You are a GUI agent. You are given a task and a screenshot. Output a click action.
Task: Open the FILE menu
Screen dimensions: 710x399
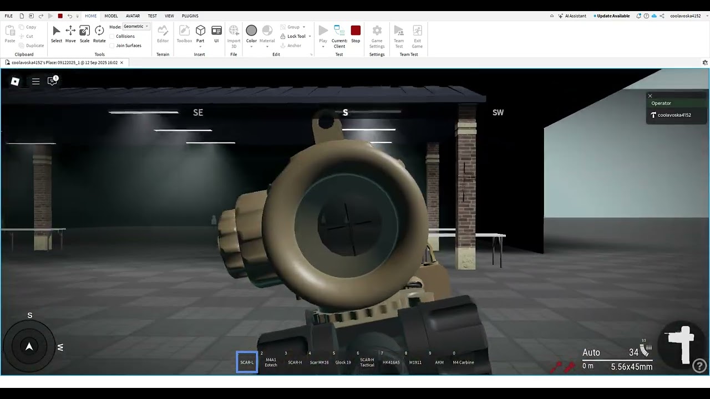[x=9, y=16]
